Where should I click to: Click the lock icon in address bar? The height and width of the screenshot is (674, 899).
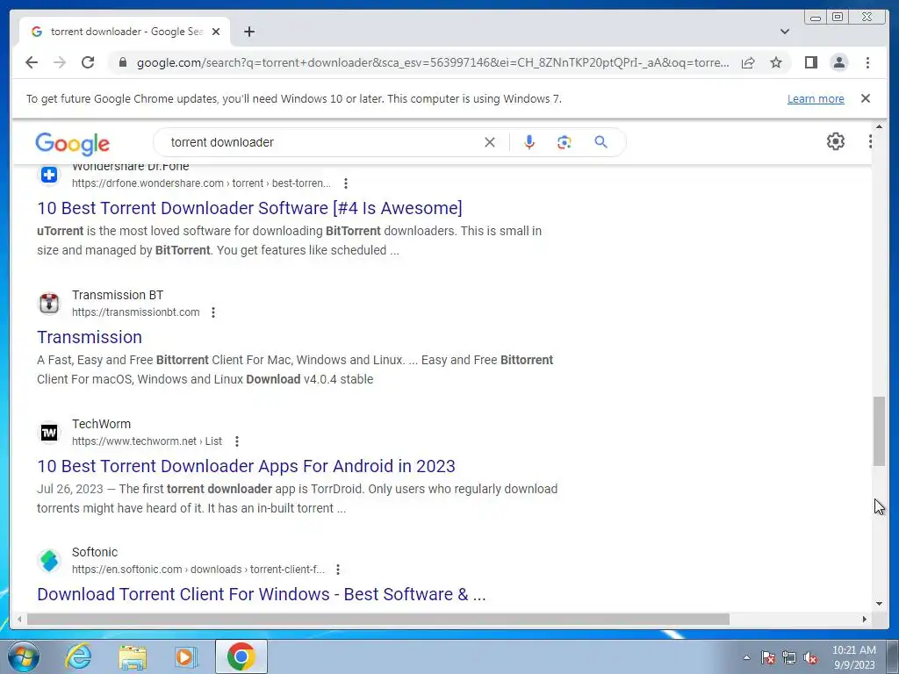click(x=122, y=62)
